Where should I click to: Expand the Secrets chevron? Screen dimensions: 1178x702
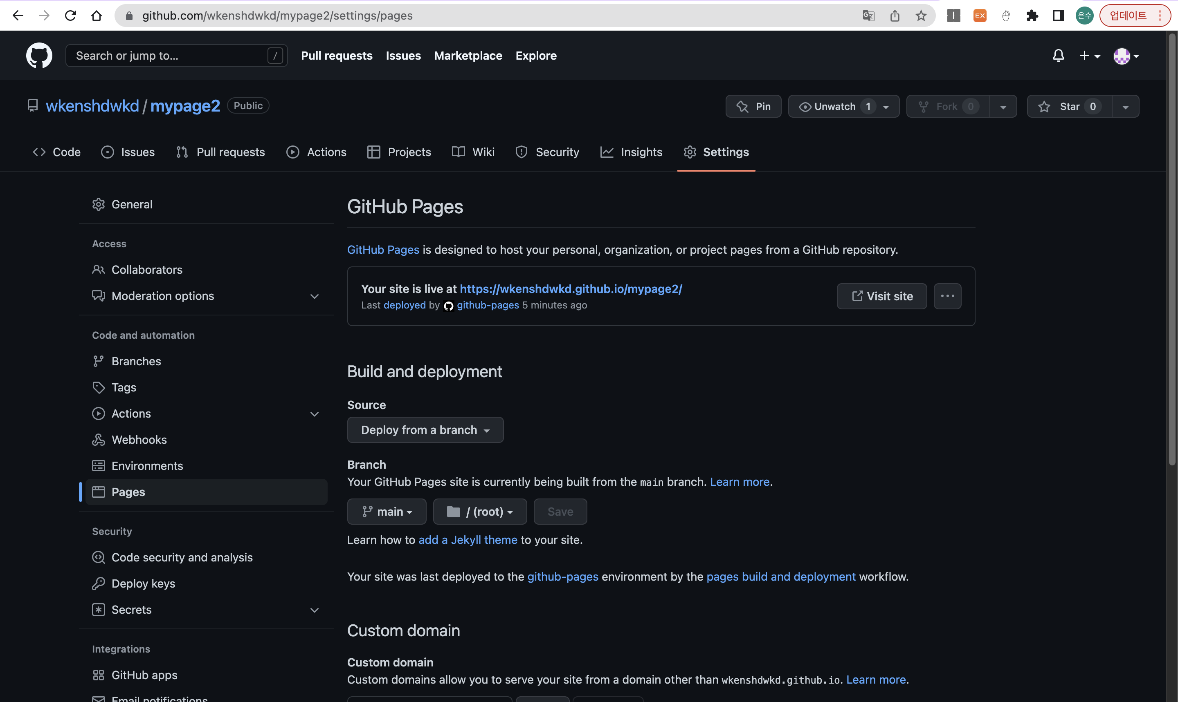(x=315, y=610)
